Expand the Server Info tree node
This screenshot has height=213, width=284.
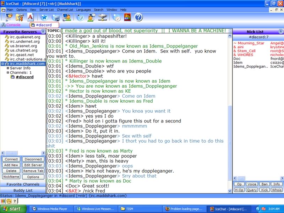pos(8,68)
